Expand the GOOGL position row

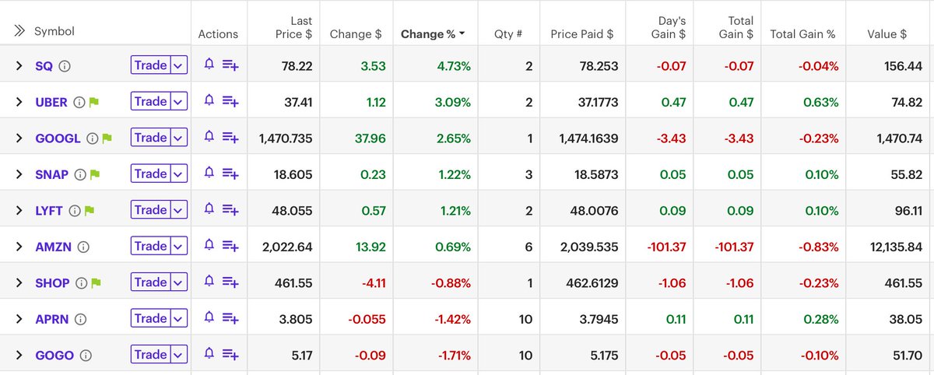(x=19, y=138)
